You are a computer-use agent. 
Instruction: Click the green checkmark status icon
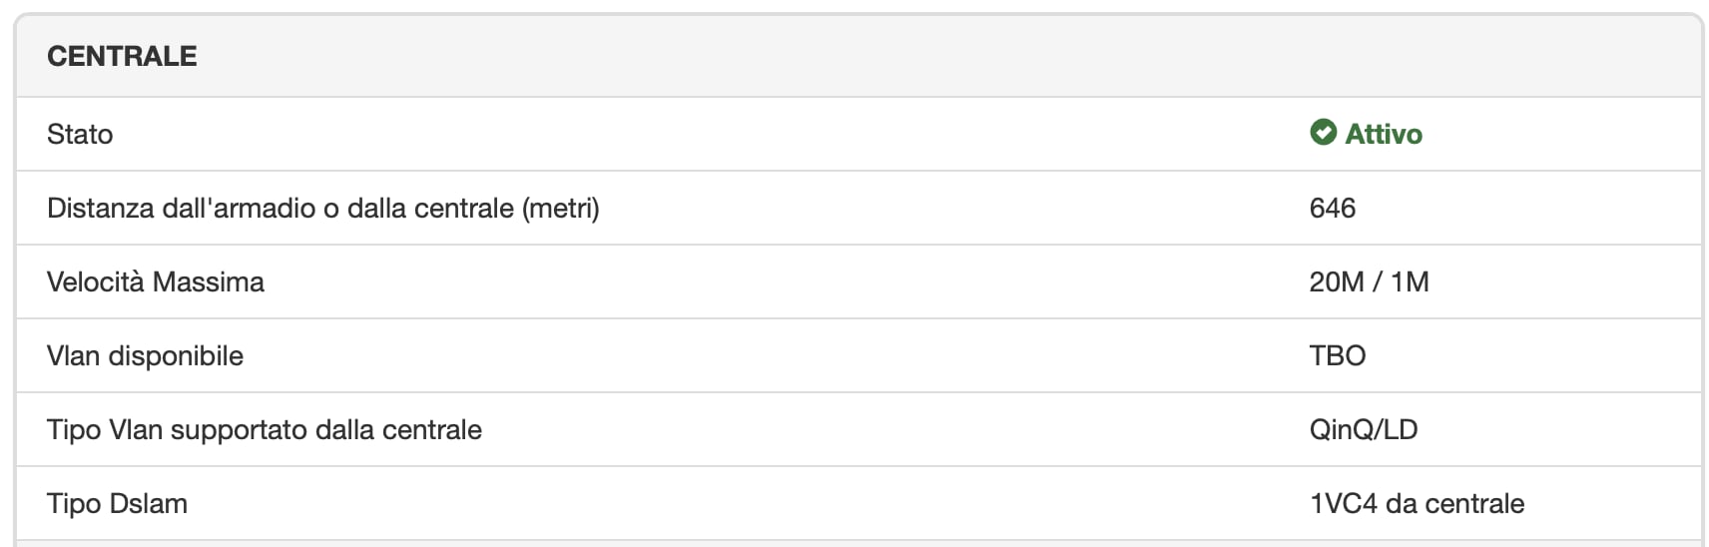pyautogui.click(x=1323, y=133)
